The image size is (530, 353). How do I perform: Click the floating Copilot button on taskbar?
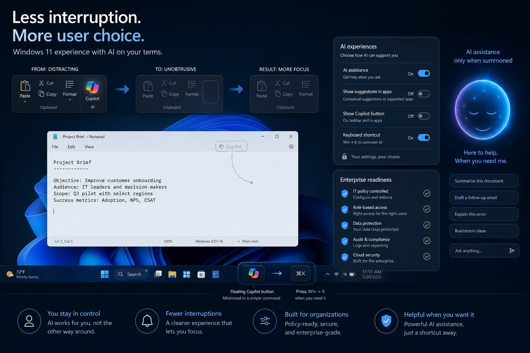(254, 273)
